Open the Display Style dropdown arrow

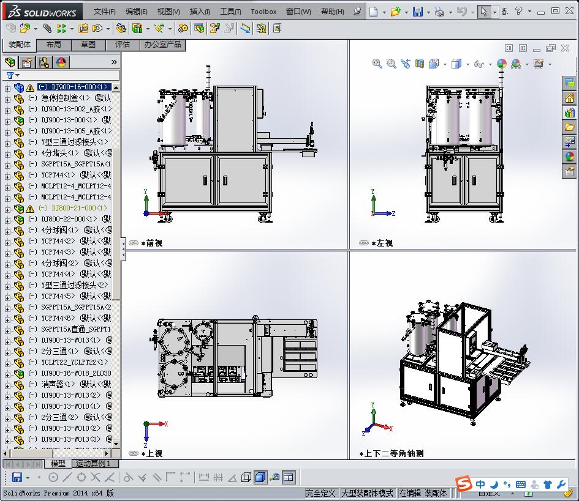tap(467, 64)
